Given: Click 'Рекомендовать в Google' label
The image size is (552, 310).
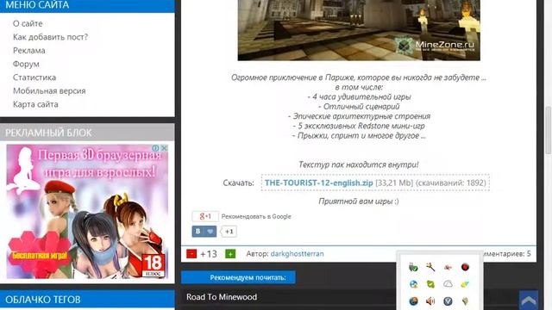Looking at the screenshot, I should pyautogui.click(x=256, y=216).
